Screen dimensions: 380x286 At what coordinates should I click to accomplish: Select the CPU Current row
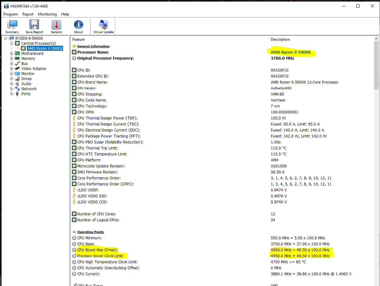222,274
